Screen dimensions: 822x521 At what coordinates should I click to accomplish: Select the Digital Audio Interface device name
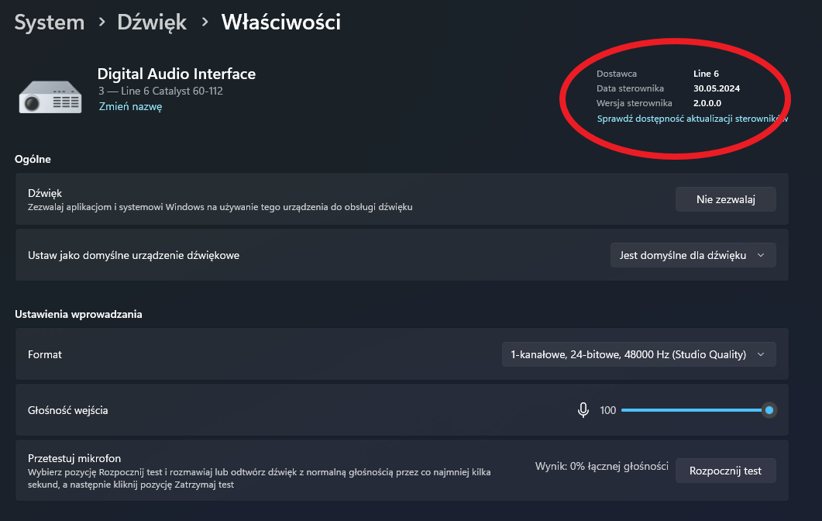(x=176, y=74)
